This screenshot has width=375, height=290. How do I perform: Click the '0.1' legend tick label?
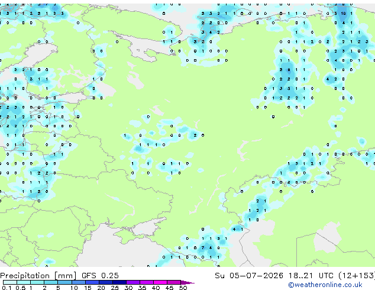pos(7,288)
